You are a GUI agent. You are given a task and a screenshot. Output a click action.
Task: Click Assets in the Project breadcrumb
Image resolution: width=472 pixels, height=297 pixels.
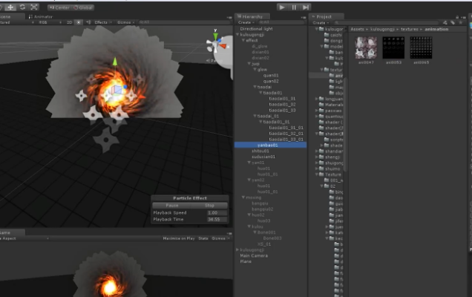point(357,29)
